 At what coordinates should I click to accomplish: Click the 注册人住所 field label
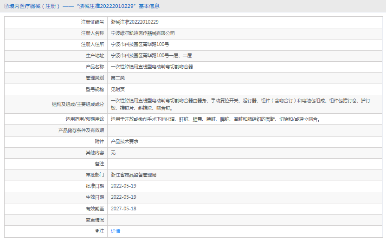[x=93, y=45]
